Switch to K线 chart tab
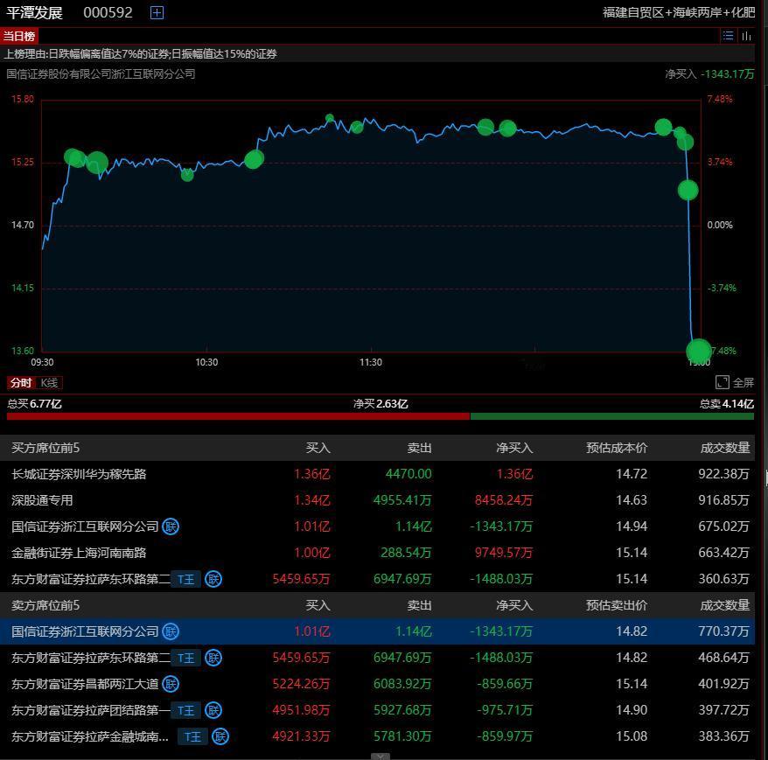This screenshot has height=760, width=768. click(49, 382)
